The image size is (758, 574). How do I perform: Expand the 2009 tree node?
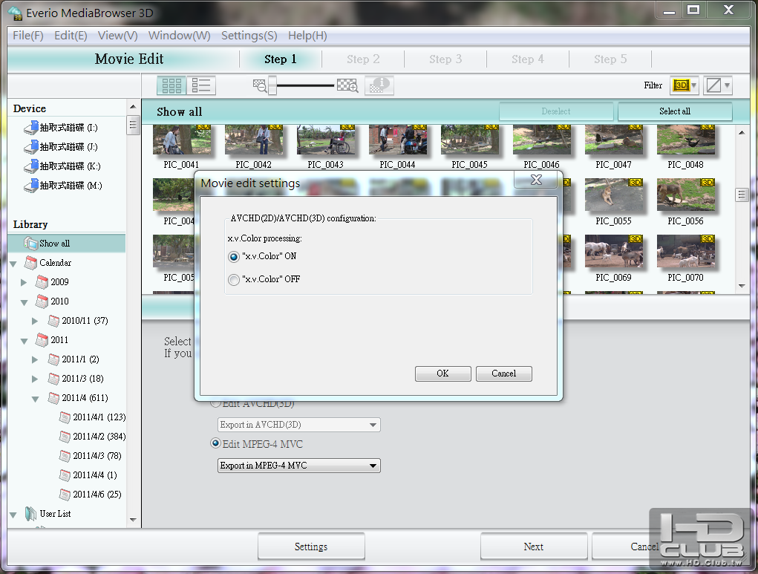tap(24, 282)
